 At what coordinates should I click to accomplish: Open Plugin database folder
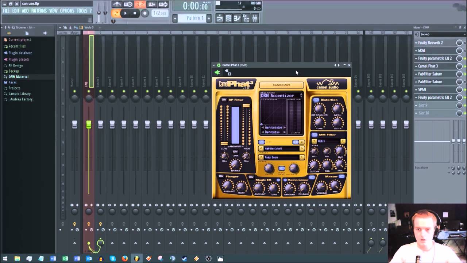20,53
